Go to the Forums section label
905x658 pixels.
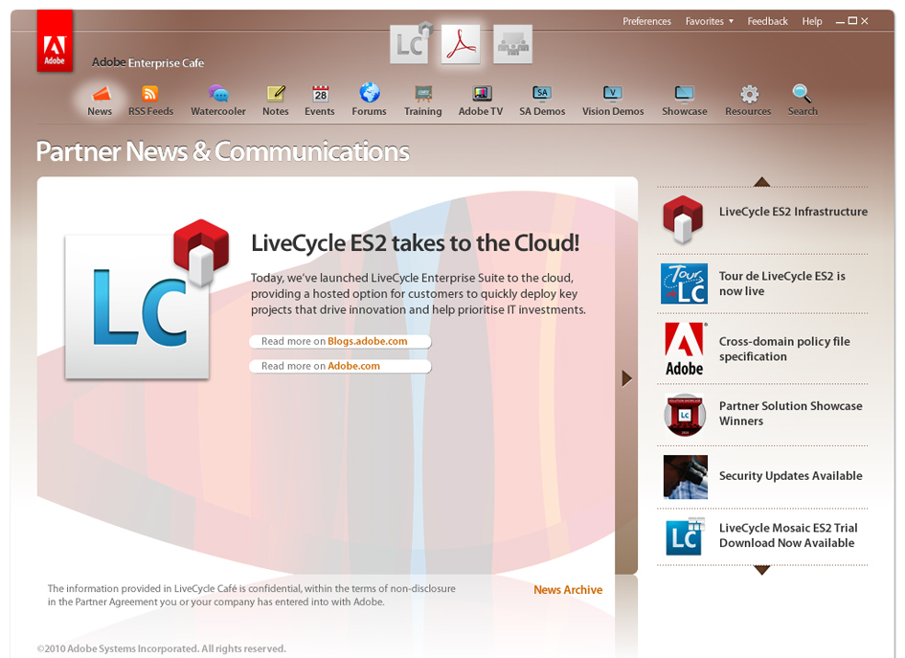(370, 111)
